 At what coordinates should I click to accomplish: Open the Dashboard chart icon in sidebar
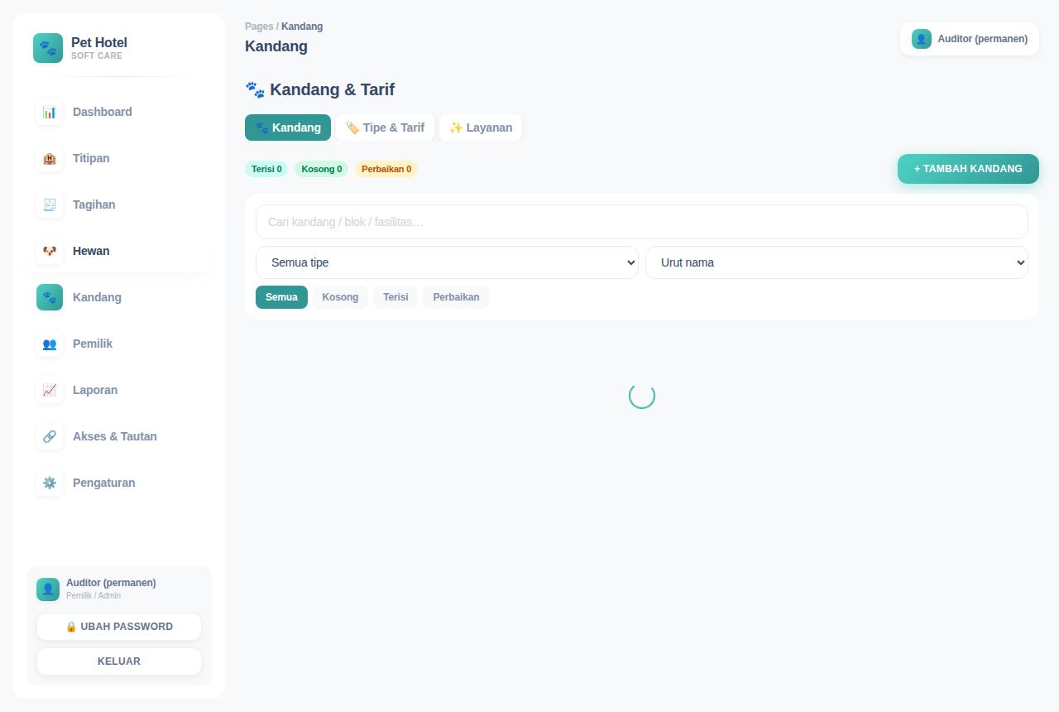[50, 112]
